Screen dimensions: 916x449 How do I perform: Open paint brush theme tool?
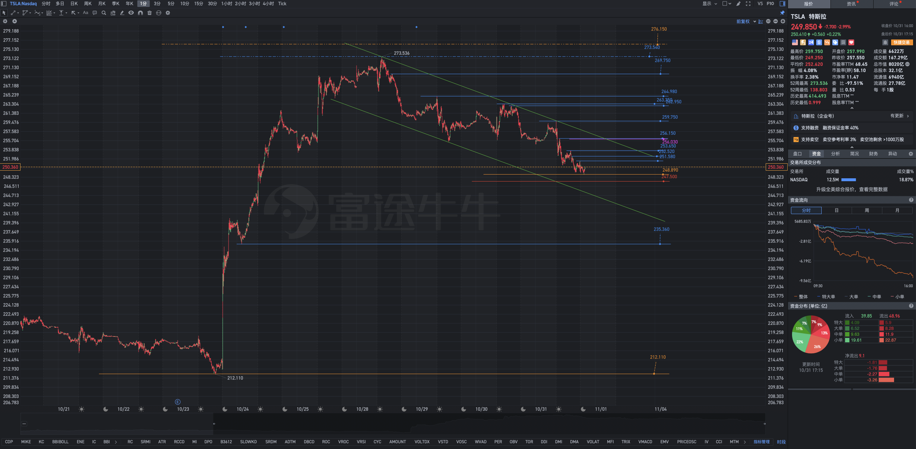pos(739,4)
